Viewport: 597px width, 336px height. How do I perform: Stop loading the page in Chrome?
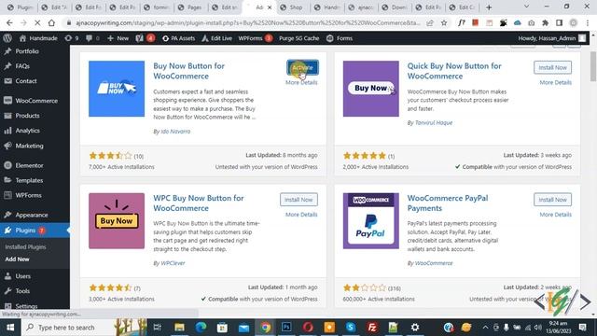[x=37, y=22]
